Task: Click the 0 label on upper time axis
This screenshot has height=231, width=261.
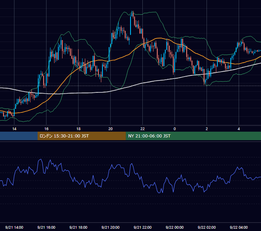Action: point(175,129)
